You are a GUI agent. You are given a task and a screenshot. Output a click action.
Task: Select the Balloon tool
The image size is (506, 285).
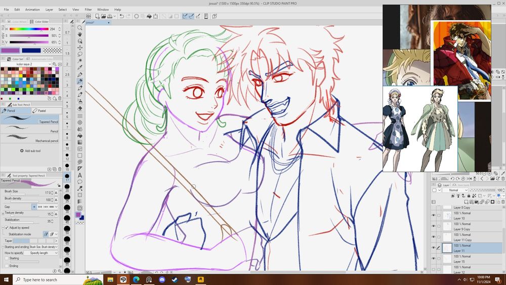(x=80, y=182)
